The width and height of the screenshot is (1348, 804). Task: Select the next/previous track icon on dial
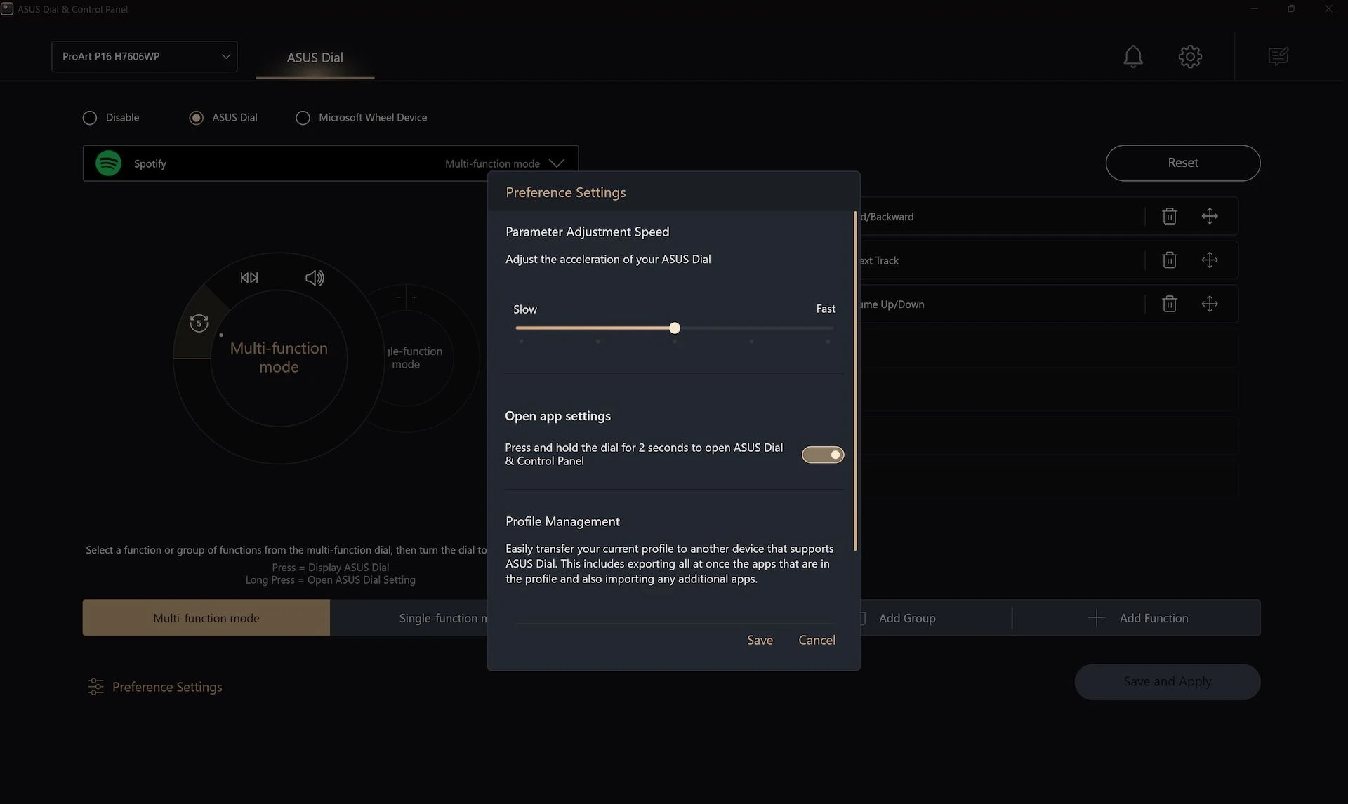point(249,278)
